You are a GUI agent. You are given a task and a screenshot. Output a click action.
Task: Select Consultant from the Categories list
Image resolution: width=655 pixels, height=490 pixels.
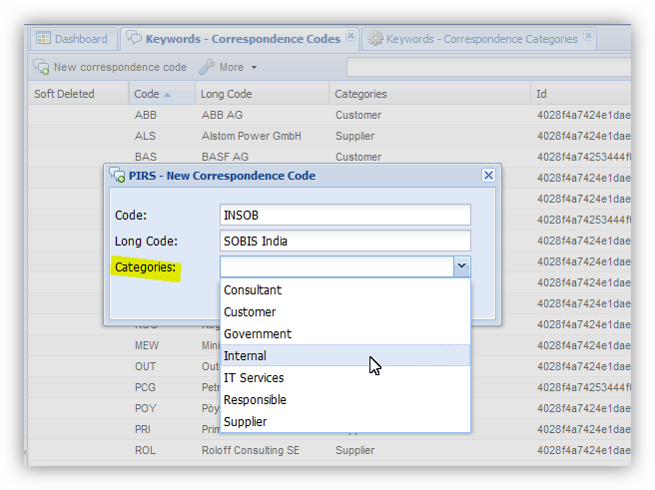tap(345, 290)
